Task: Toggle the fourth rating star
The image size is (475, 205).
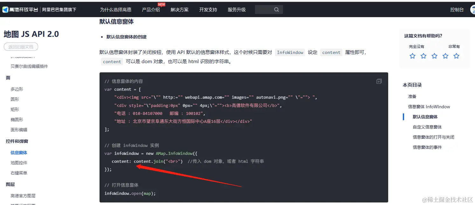Action: (445, 56)
